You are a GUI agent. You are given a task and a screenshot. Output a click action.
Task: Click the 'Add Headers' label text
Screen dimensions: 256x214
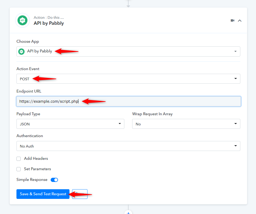(x=36, y=158)
